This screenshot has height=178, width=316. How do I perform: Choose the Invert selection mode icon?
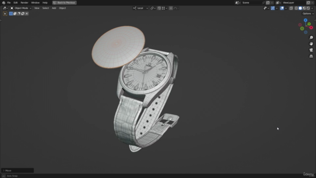(23, 13)
